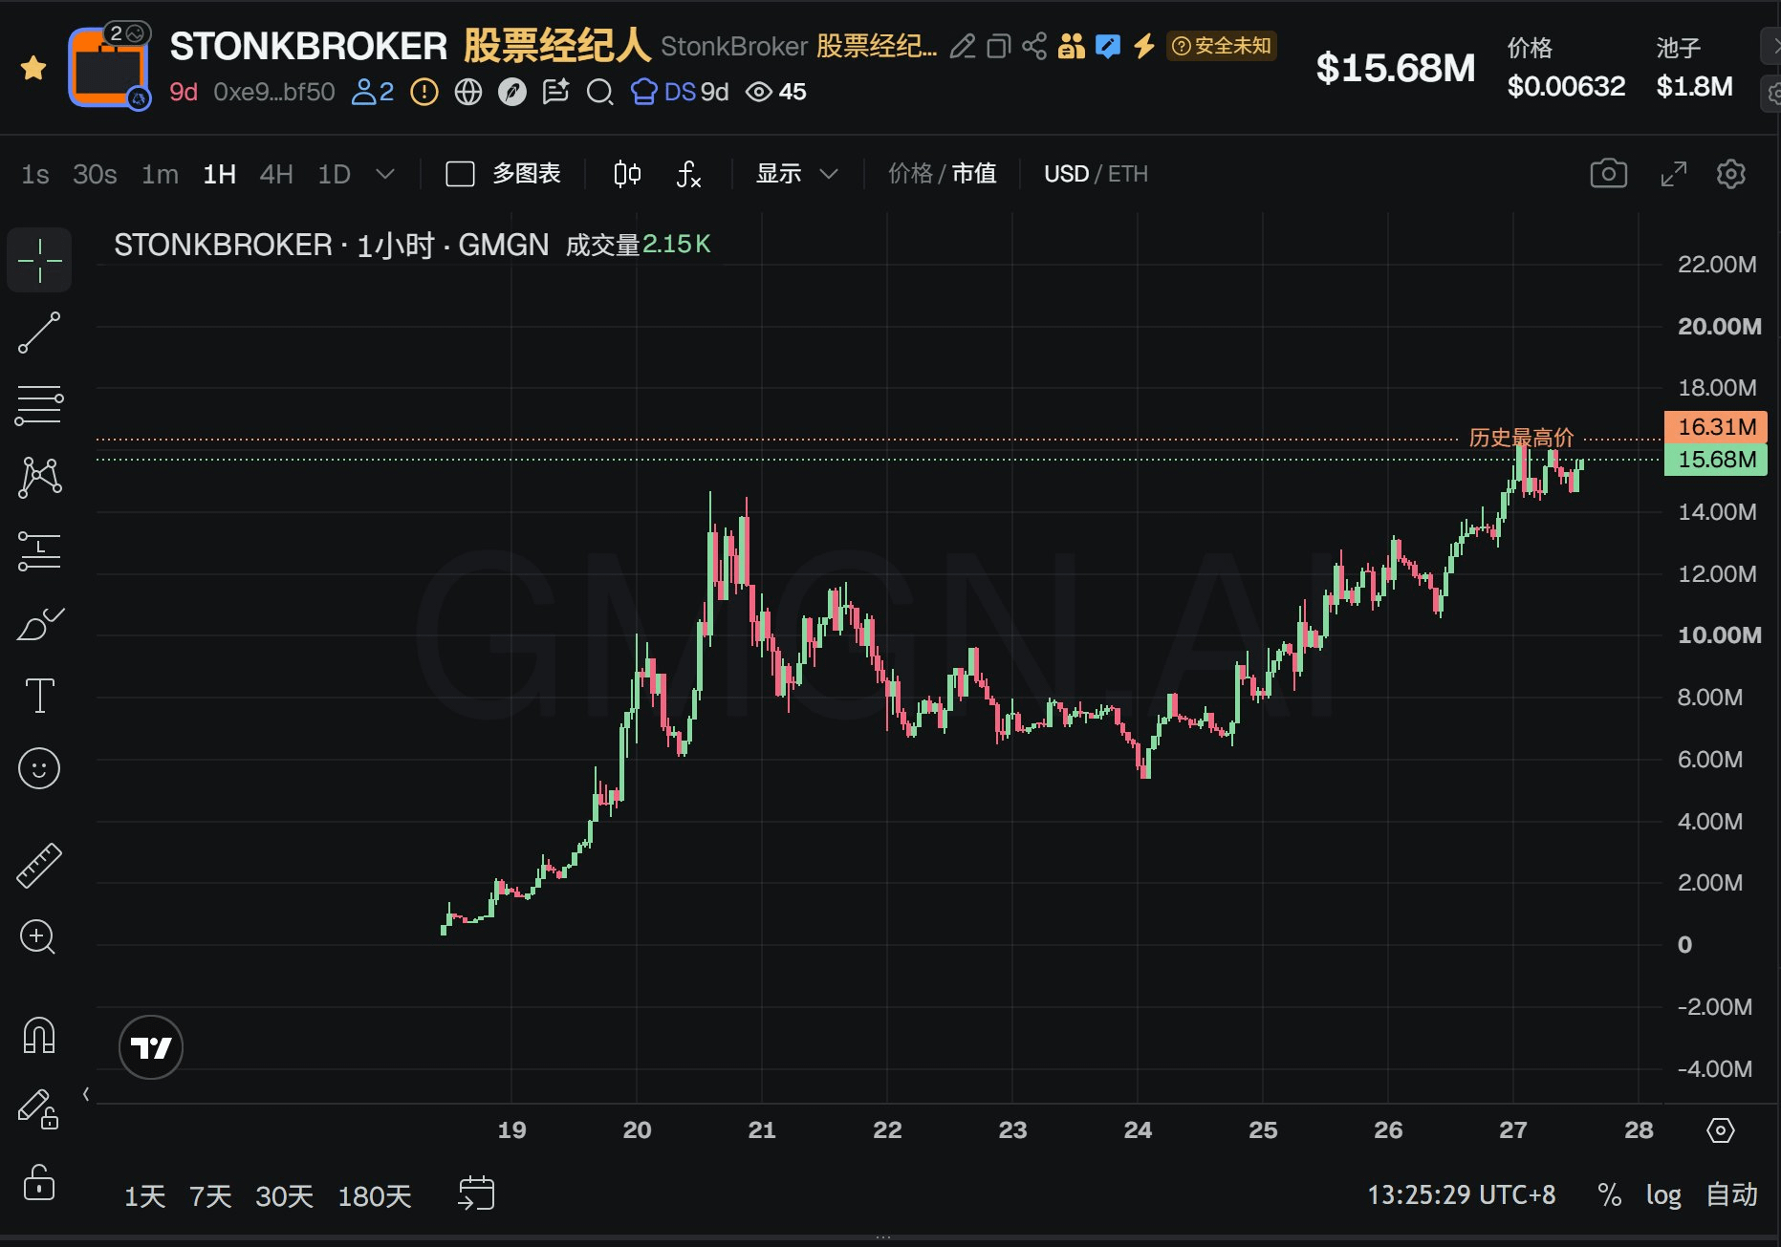Click the eye watchers count 45
This screenshot has width=1781, height=1247.
[x=776, y=92]
